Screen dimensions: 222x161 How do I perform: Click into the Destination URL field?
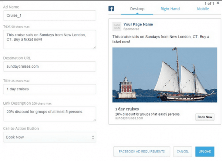click(x=49, y=67)
